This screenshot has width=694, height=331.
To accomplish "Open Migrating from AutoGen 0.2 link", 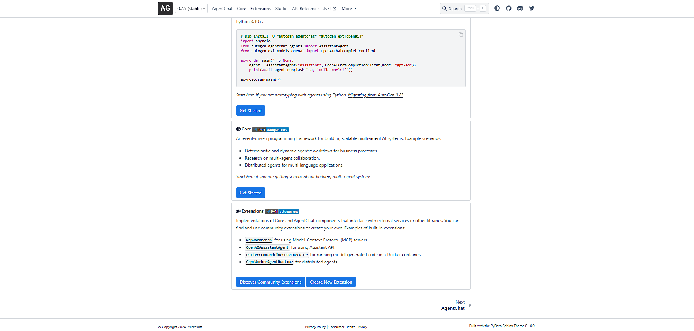I will [x=376, y=95].
